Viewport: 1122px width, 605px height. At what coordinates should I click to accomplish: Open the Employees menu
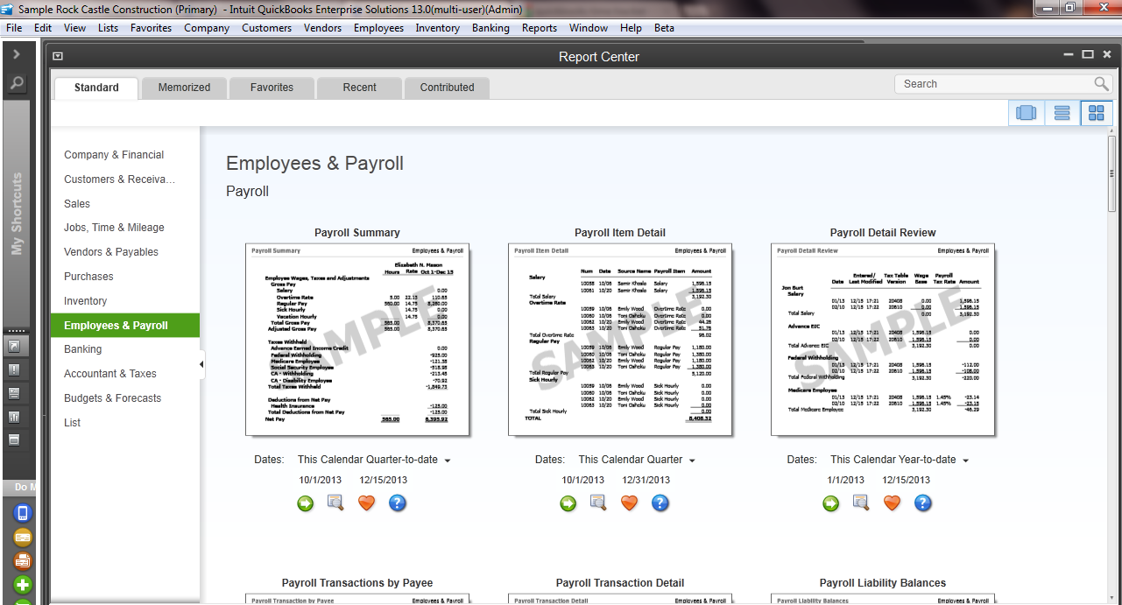click(x=378, y=28)
